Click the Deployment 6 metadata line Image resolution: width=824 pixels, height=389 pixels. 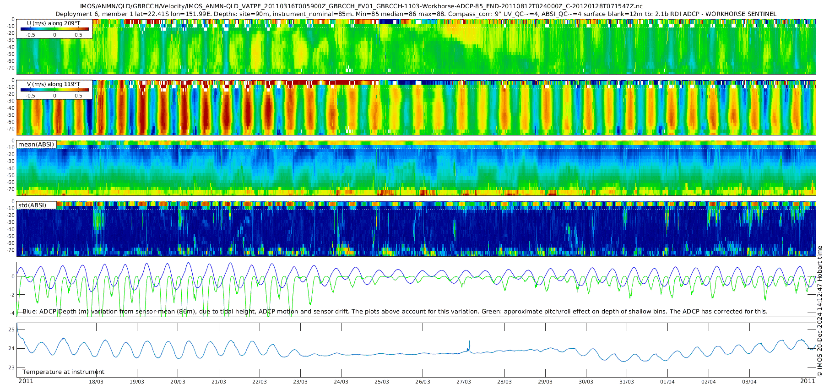click(416, 14)
